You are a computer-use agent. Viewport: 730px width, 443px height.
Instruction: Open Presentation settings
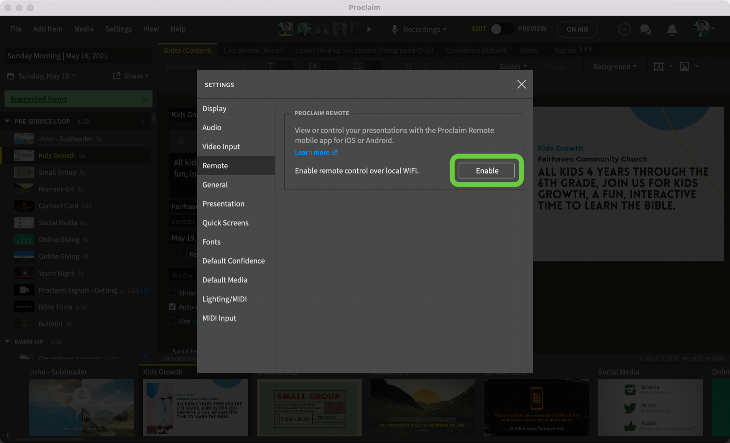tap(236, 204)
